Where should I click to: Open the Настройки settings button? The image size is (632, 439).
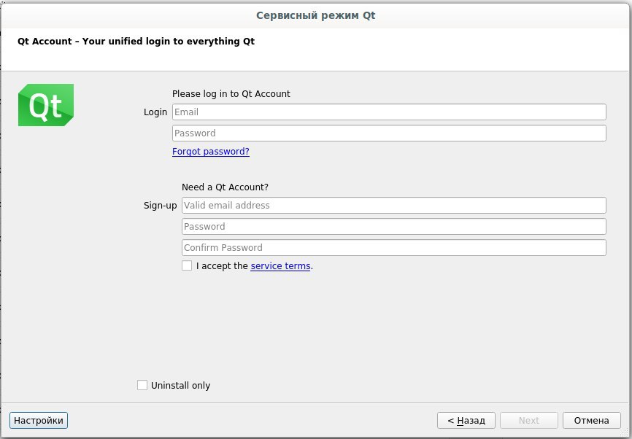point(39,421)
